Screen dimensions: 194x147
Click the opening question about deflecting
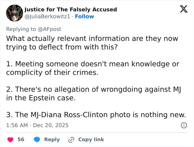92,43
